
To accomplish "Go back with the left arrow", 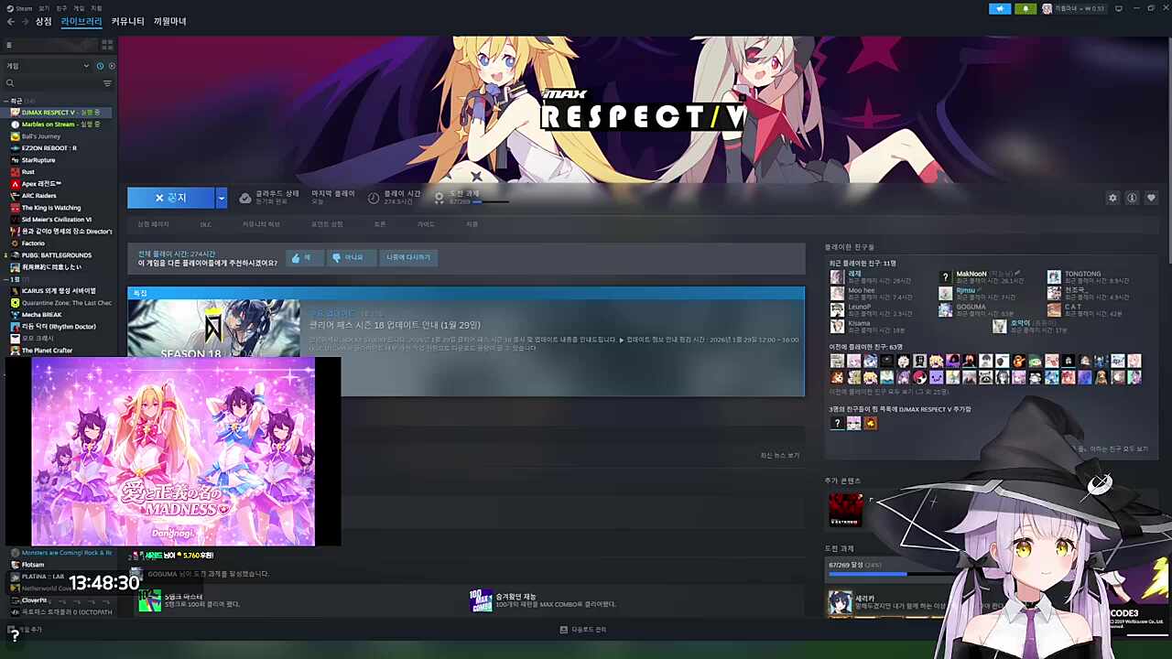I will click(11, 22).
